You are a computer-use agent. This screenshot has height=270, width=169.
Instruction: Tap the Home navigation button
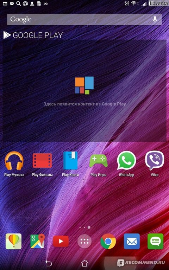click(x=84, y=263)
